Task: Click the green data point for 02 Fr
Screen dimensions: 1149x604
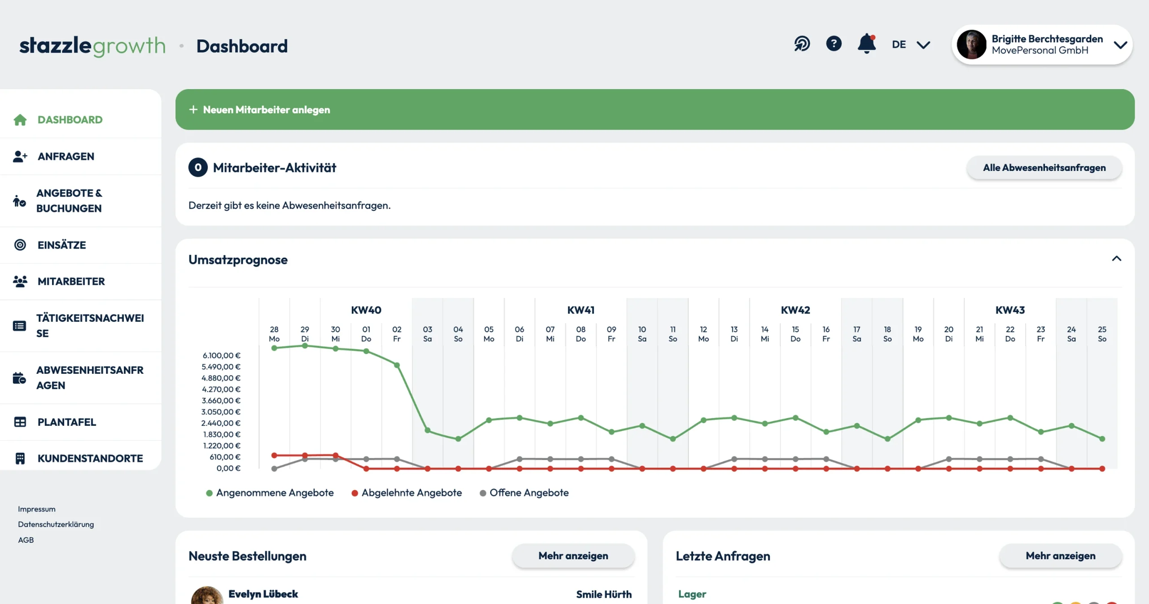Action: [x=397, y=365]
